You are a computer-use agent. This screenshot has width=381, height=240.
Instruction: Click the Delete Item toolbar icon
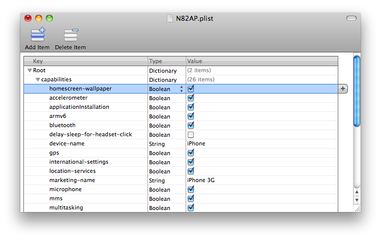pos(70,35)
